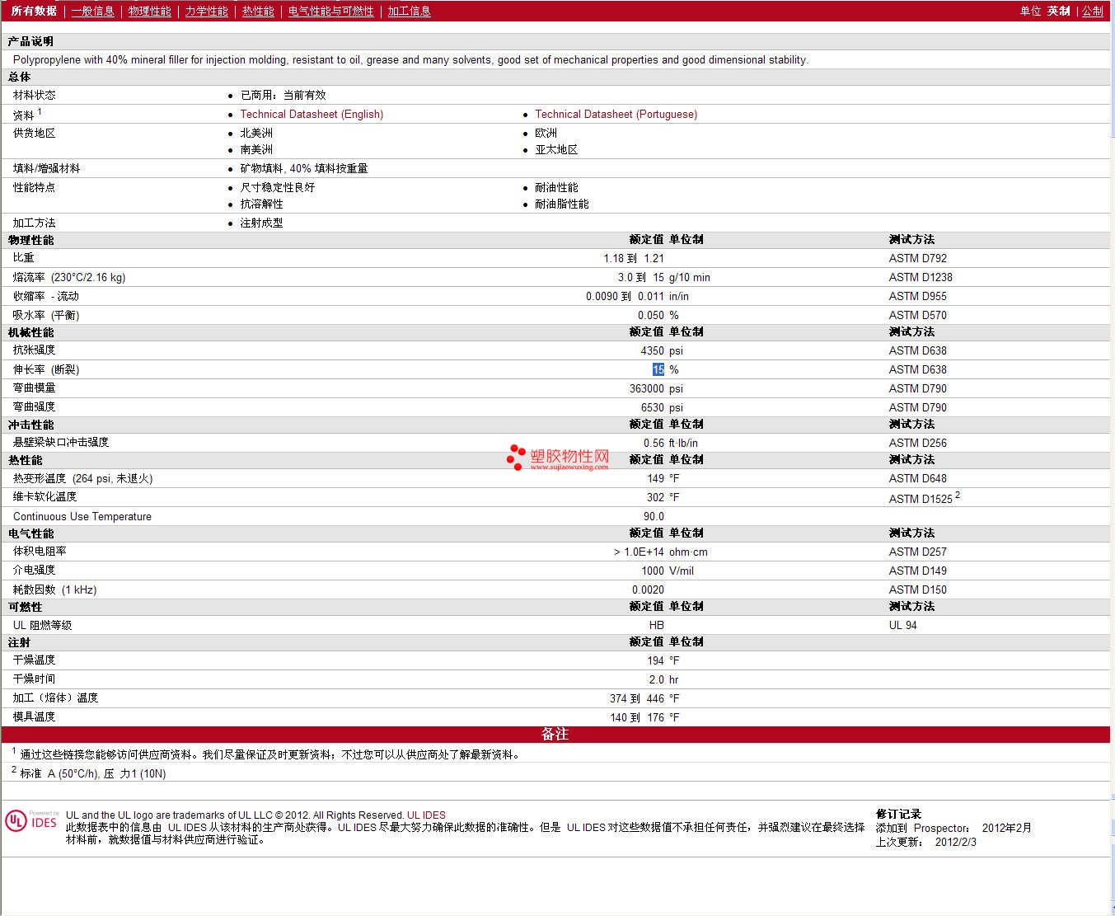Switch to the 一般信息 tab
The height and width of the screenshot is (916, 1115).
coord(92,11)
